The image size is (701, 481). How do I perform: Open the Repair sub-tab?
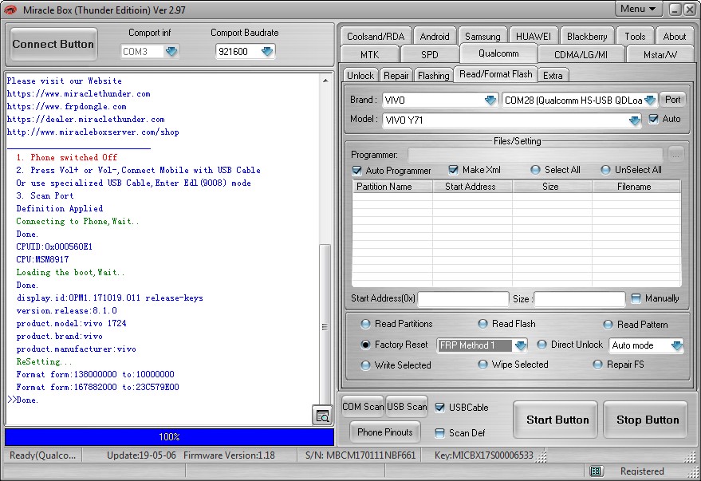pos(396,76)
